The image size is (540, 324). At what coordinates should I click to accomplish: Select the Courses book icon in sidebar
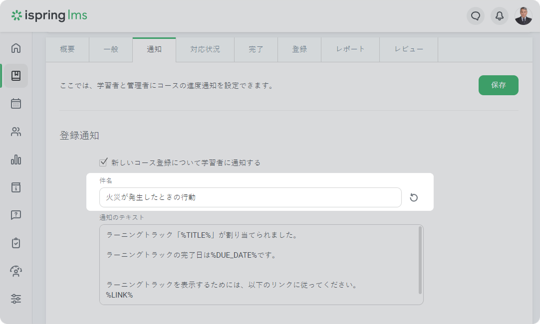16,76
